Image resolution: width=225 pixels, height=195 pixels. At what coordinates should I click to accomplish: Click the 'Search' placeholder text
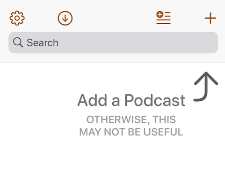pos(43,42)
